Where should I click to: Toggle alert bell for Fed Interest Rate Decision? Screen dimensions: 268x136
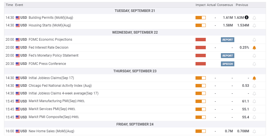point(254,48)
